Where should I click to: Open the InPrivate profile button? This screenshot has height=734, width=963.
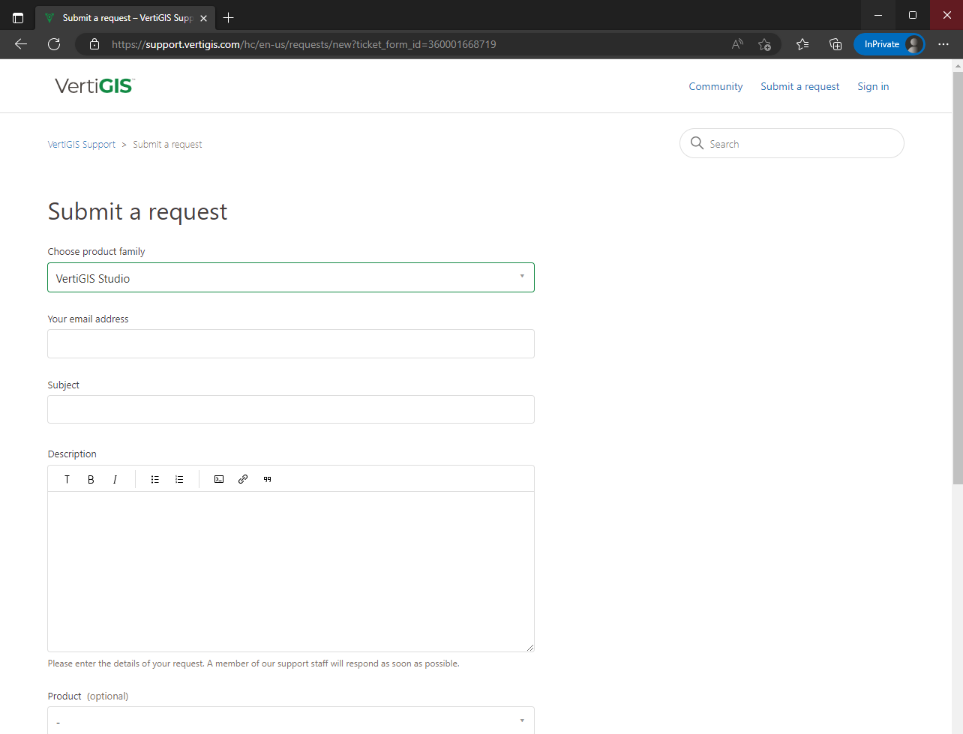click(889, 44)
